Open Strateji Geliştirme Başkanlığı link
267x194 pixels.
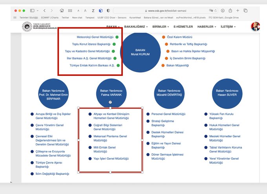coord(163,123)
